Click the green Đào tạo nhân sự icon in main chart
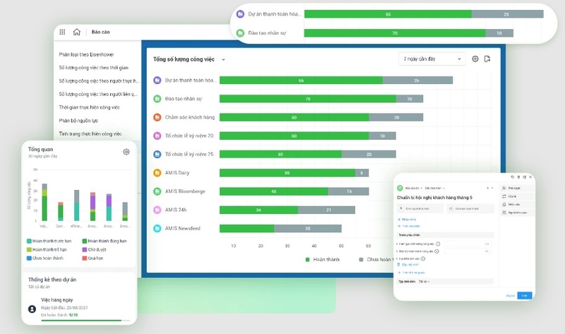Image resolution: width=565 pixels, height=334 pixels. (x=157, y=99)
